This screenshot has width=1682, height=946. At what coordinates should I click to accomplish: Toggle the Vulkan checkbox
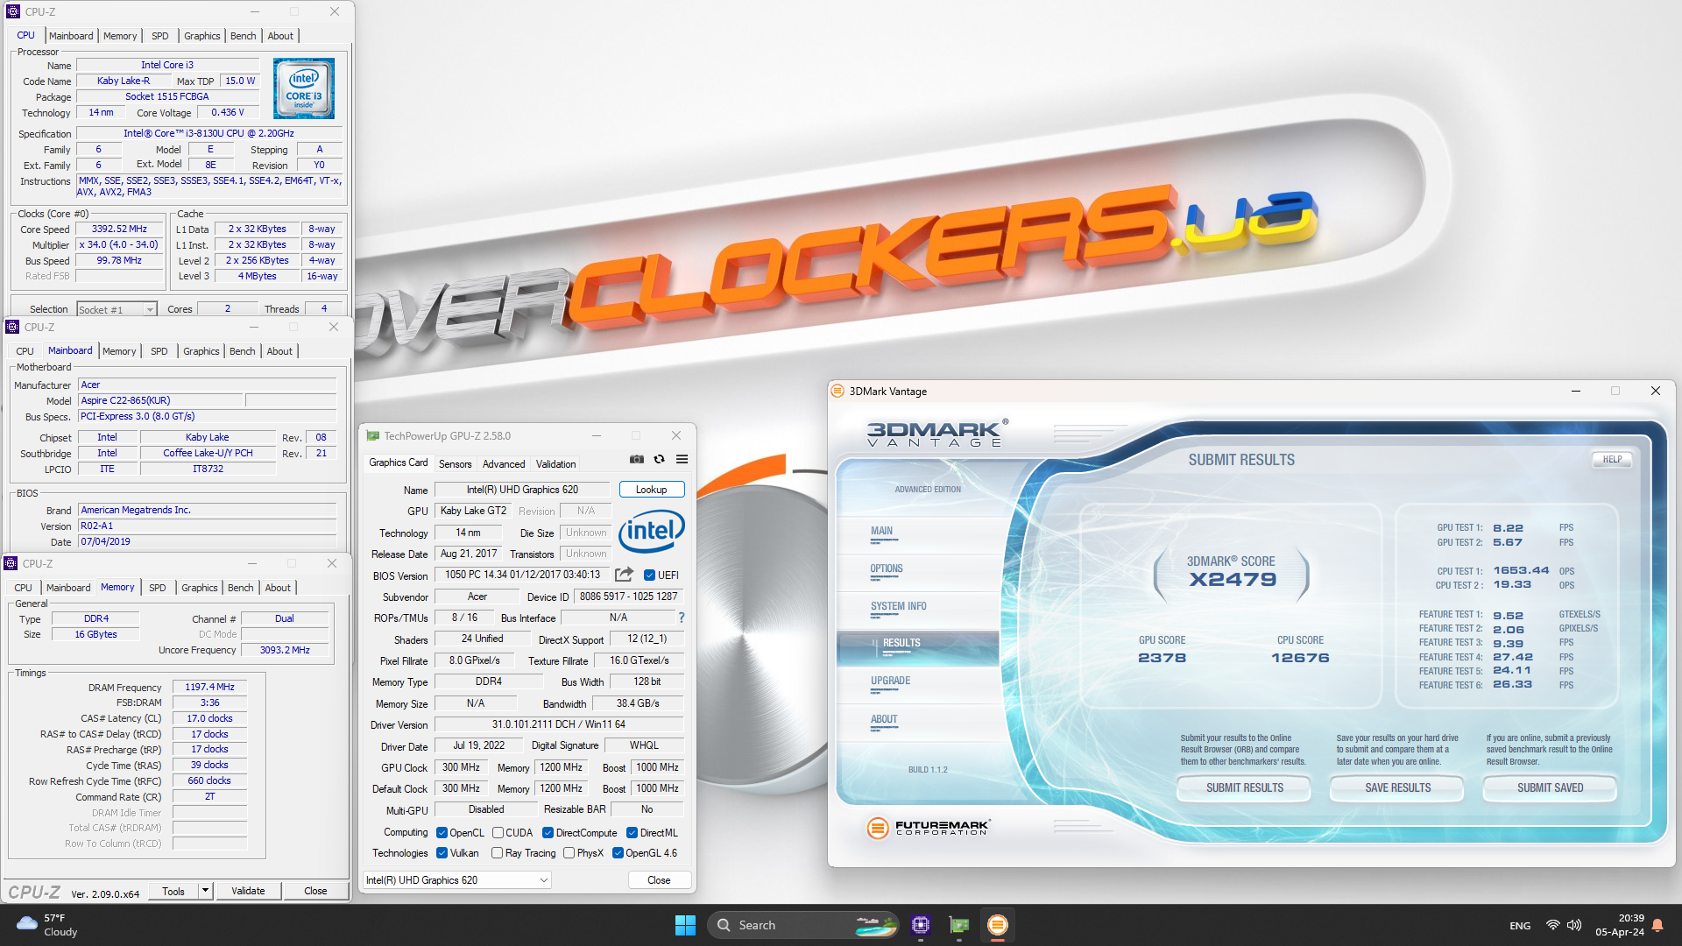(442, 853)
